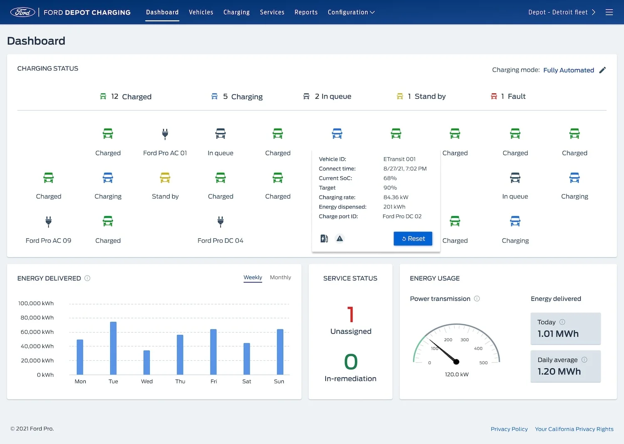Open the hamburger menu icon
The width and height of the screenshot is (624, 444).
609,12
